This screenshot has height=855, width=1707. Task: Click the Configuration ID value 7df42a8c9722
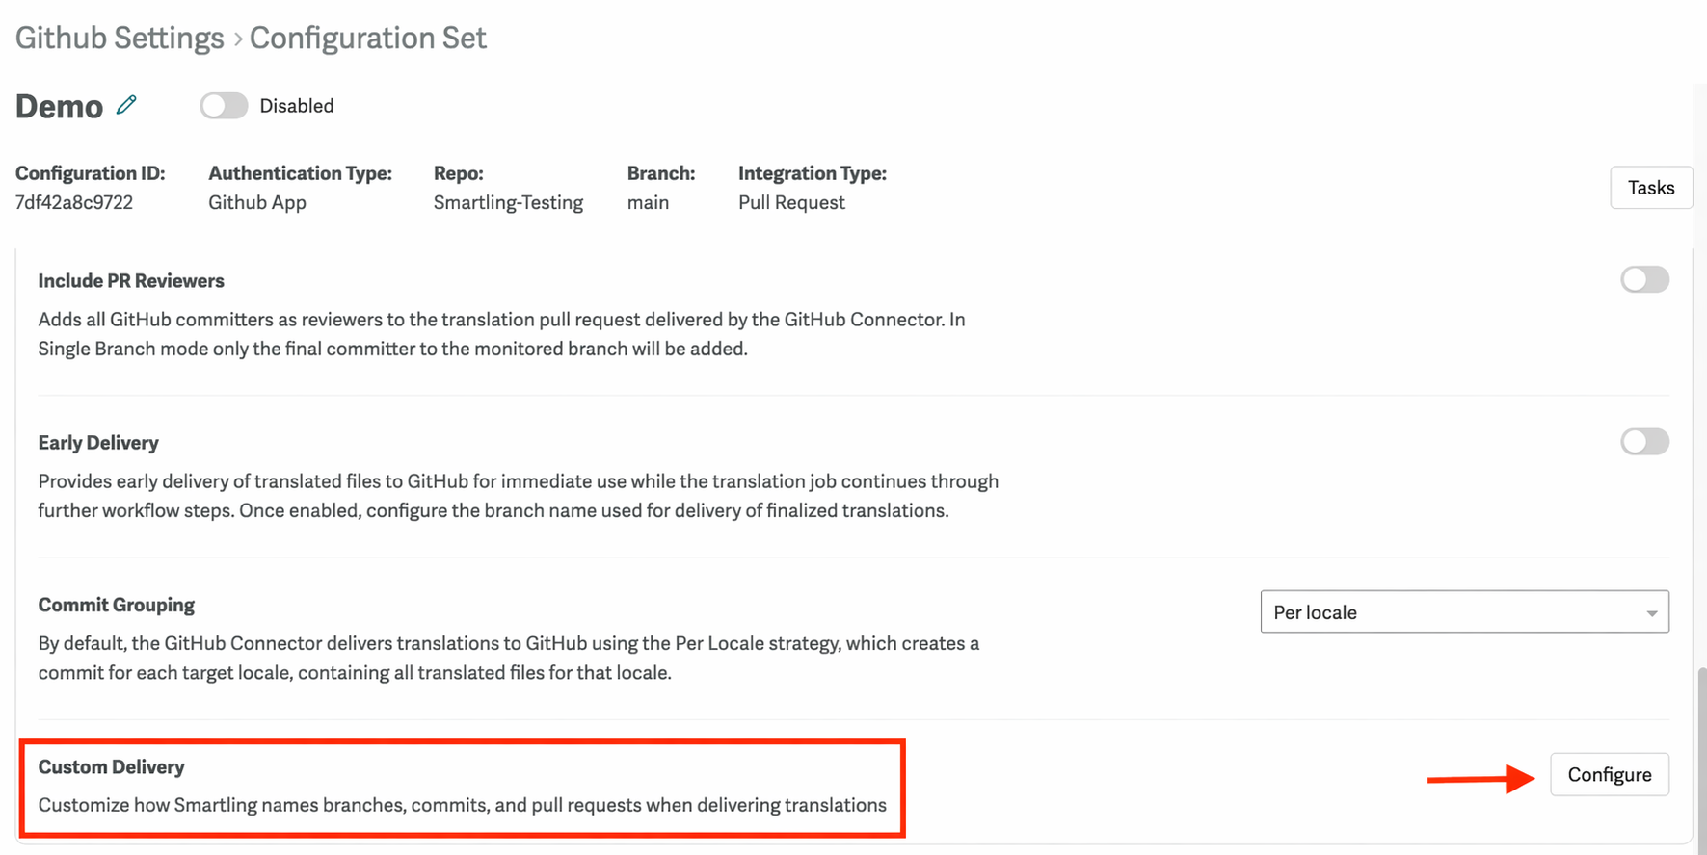click(x=74, y=203)
